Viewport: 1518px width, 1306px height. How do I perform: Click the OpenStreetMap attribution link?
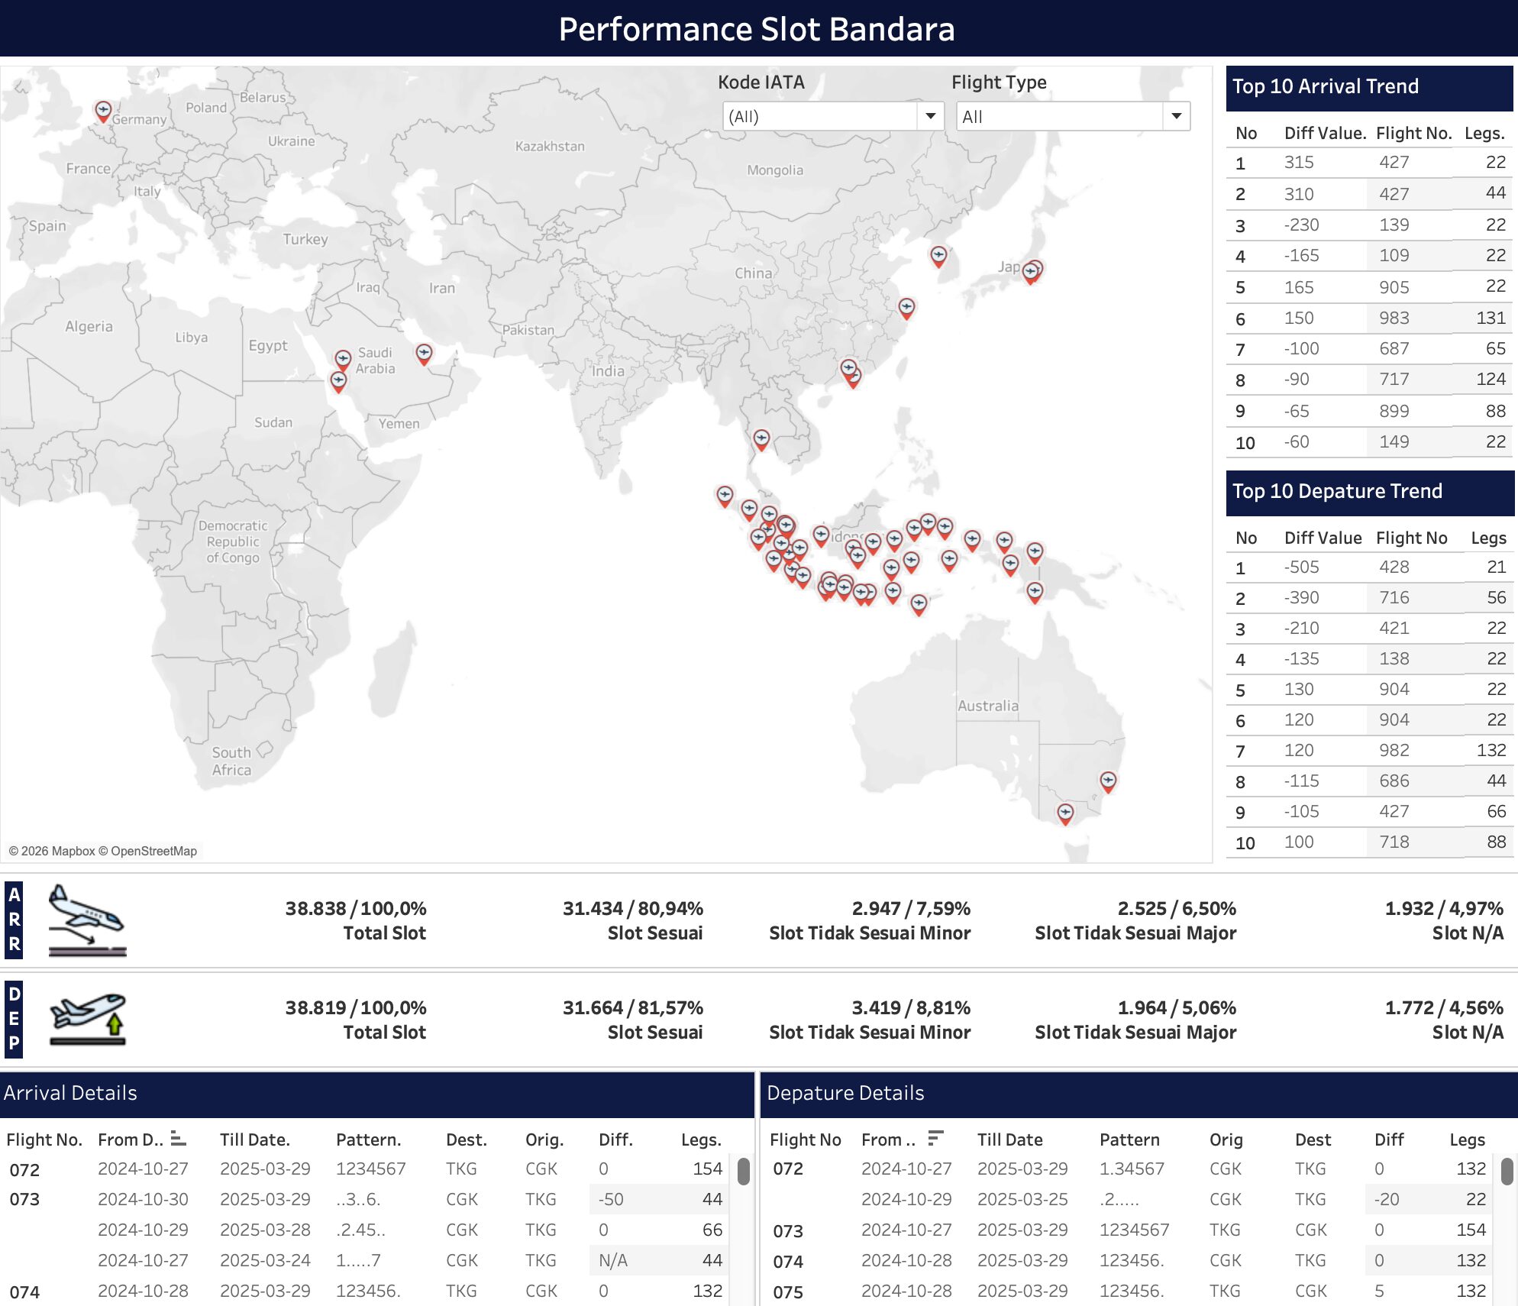tap(157, 851)
